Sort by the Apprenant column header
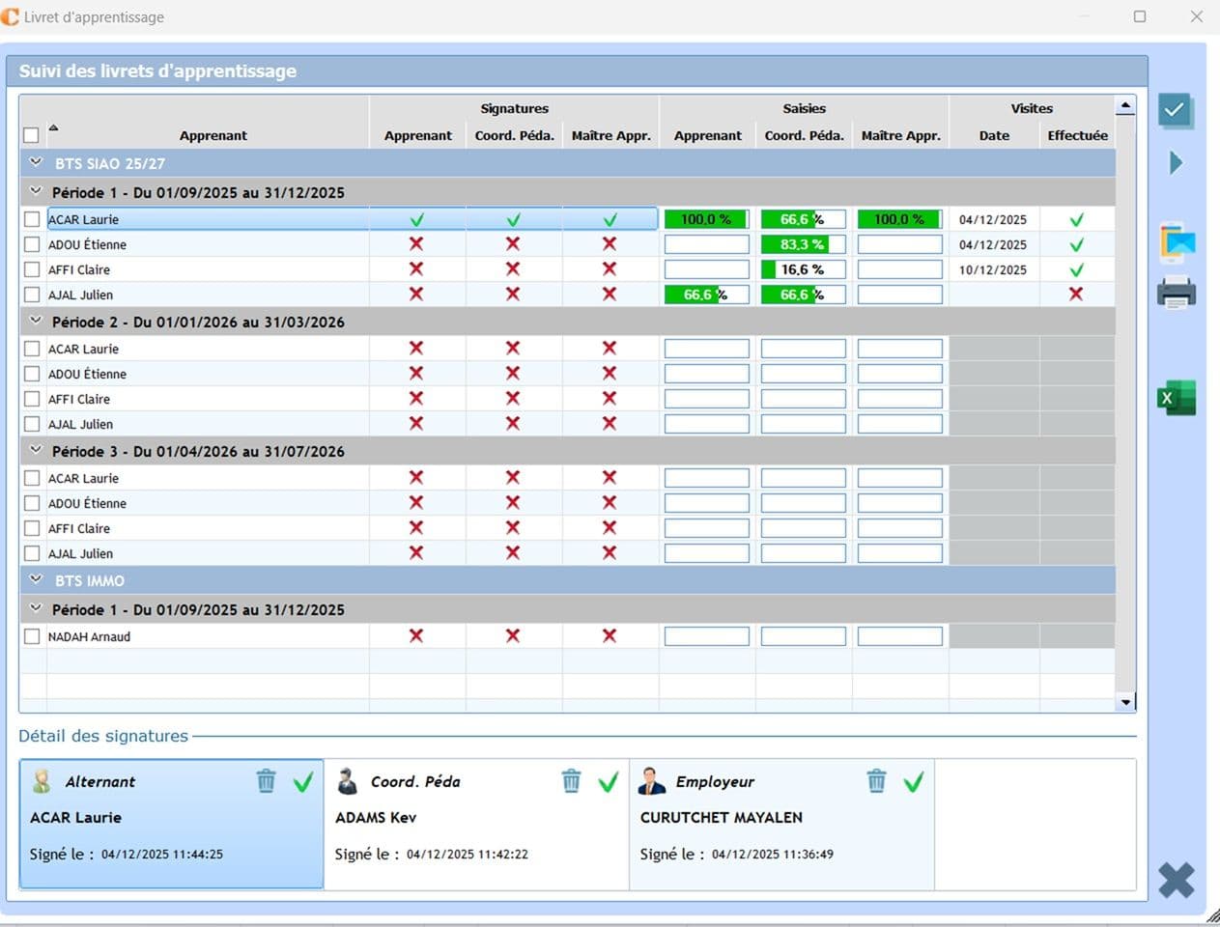 [213, 135]
